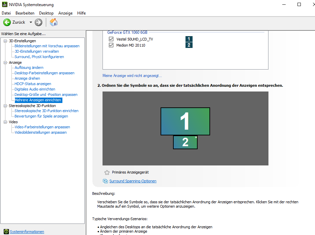Collapse the Anzeige tree node
This screenshot has width=315, height=235.
click(5, 62)
